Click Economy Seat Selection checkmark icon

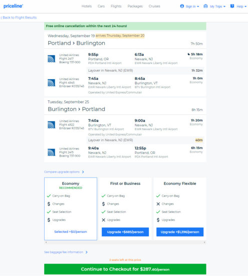pyautogui.click(x=49, y=212)
